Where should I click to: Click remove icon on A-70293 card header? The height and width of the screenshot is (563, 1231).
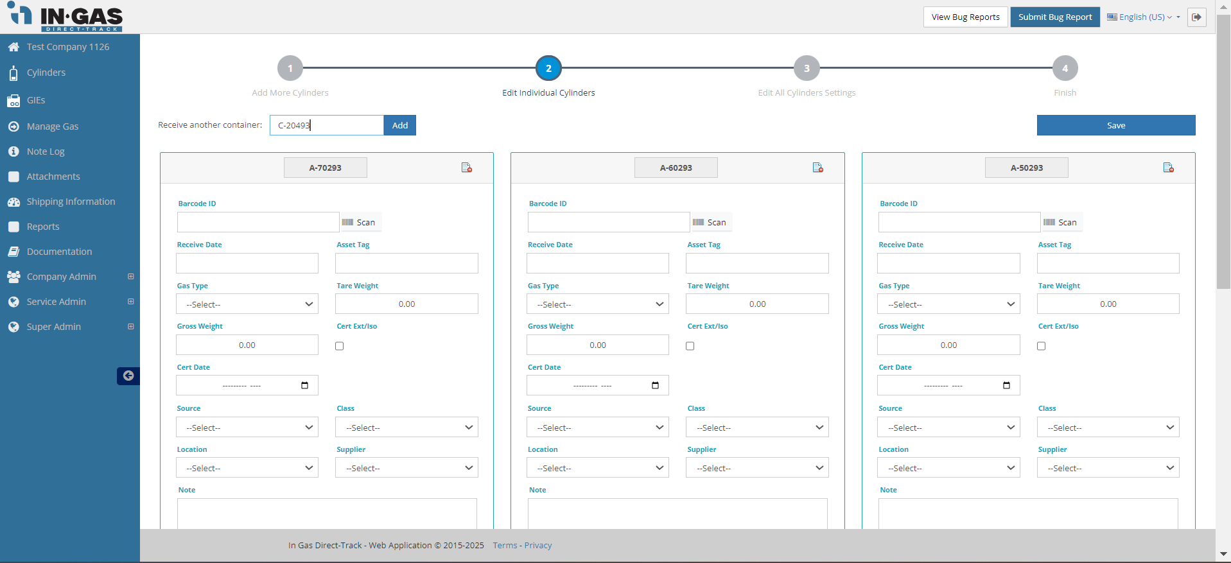click(x=467, y=168)
